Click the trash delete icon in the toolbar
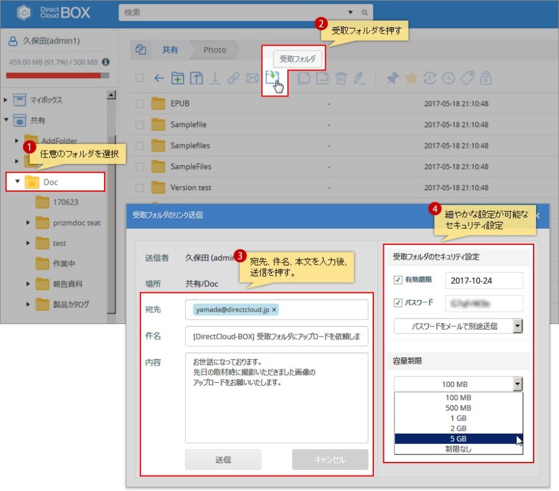Image resolution: width=559 pixels, height=491 pixels. tap(340, 79)
